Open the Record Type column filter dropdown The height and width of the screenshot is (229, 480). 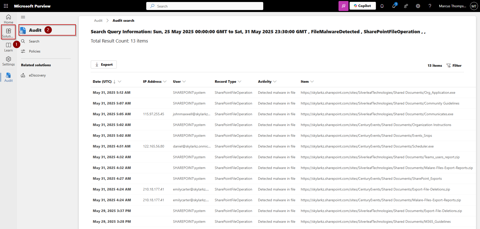[240, 81]
